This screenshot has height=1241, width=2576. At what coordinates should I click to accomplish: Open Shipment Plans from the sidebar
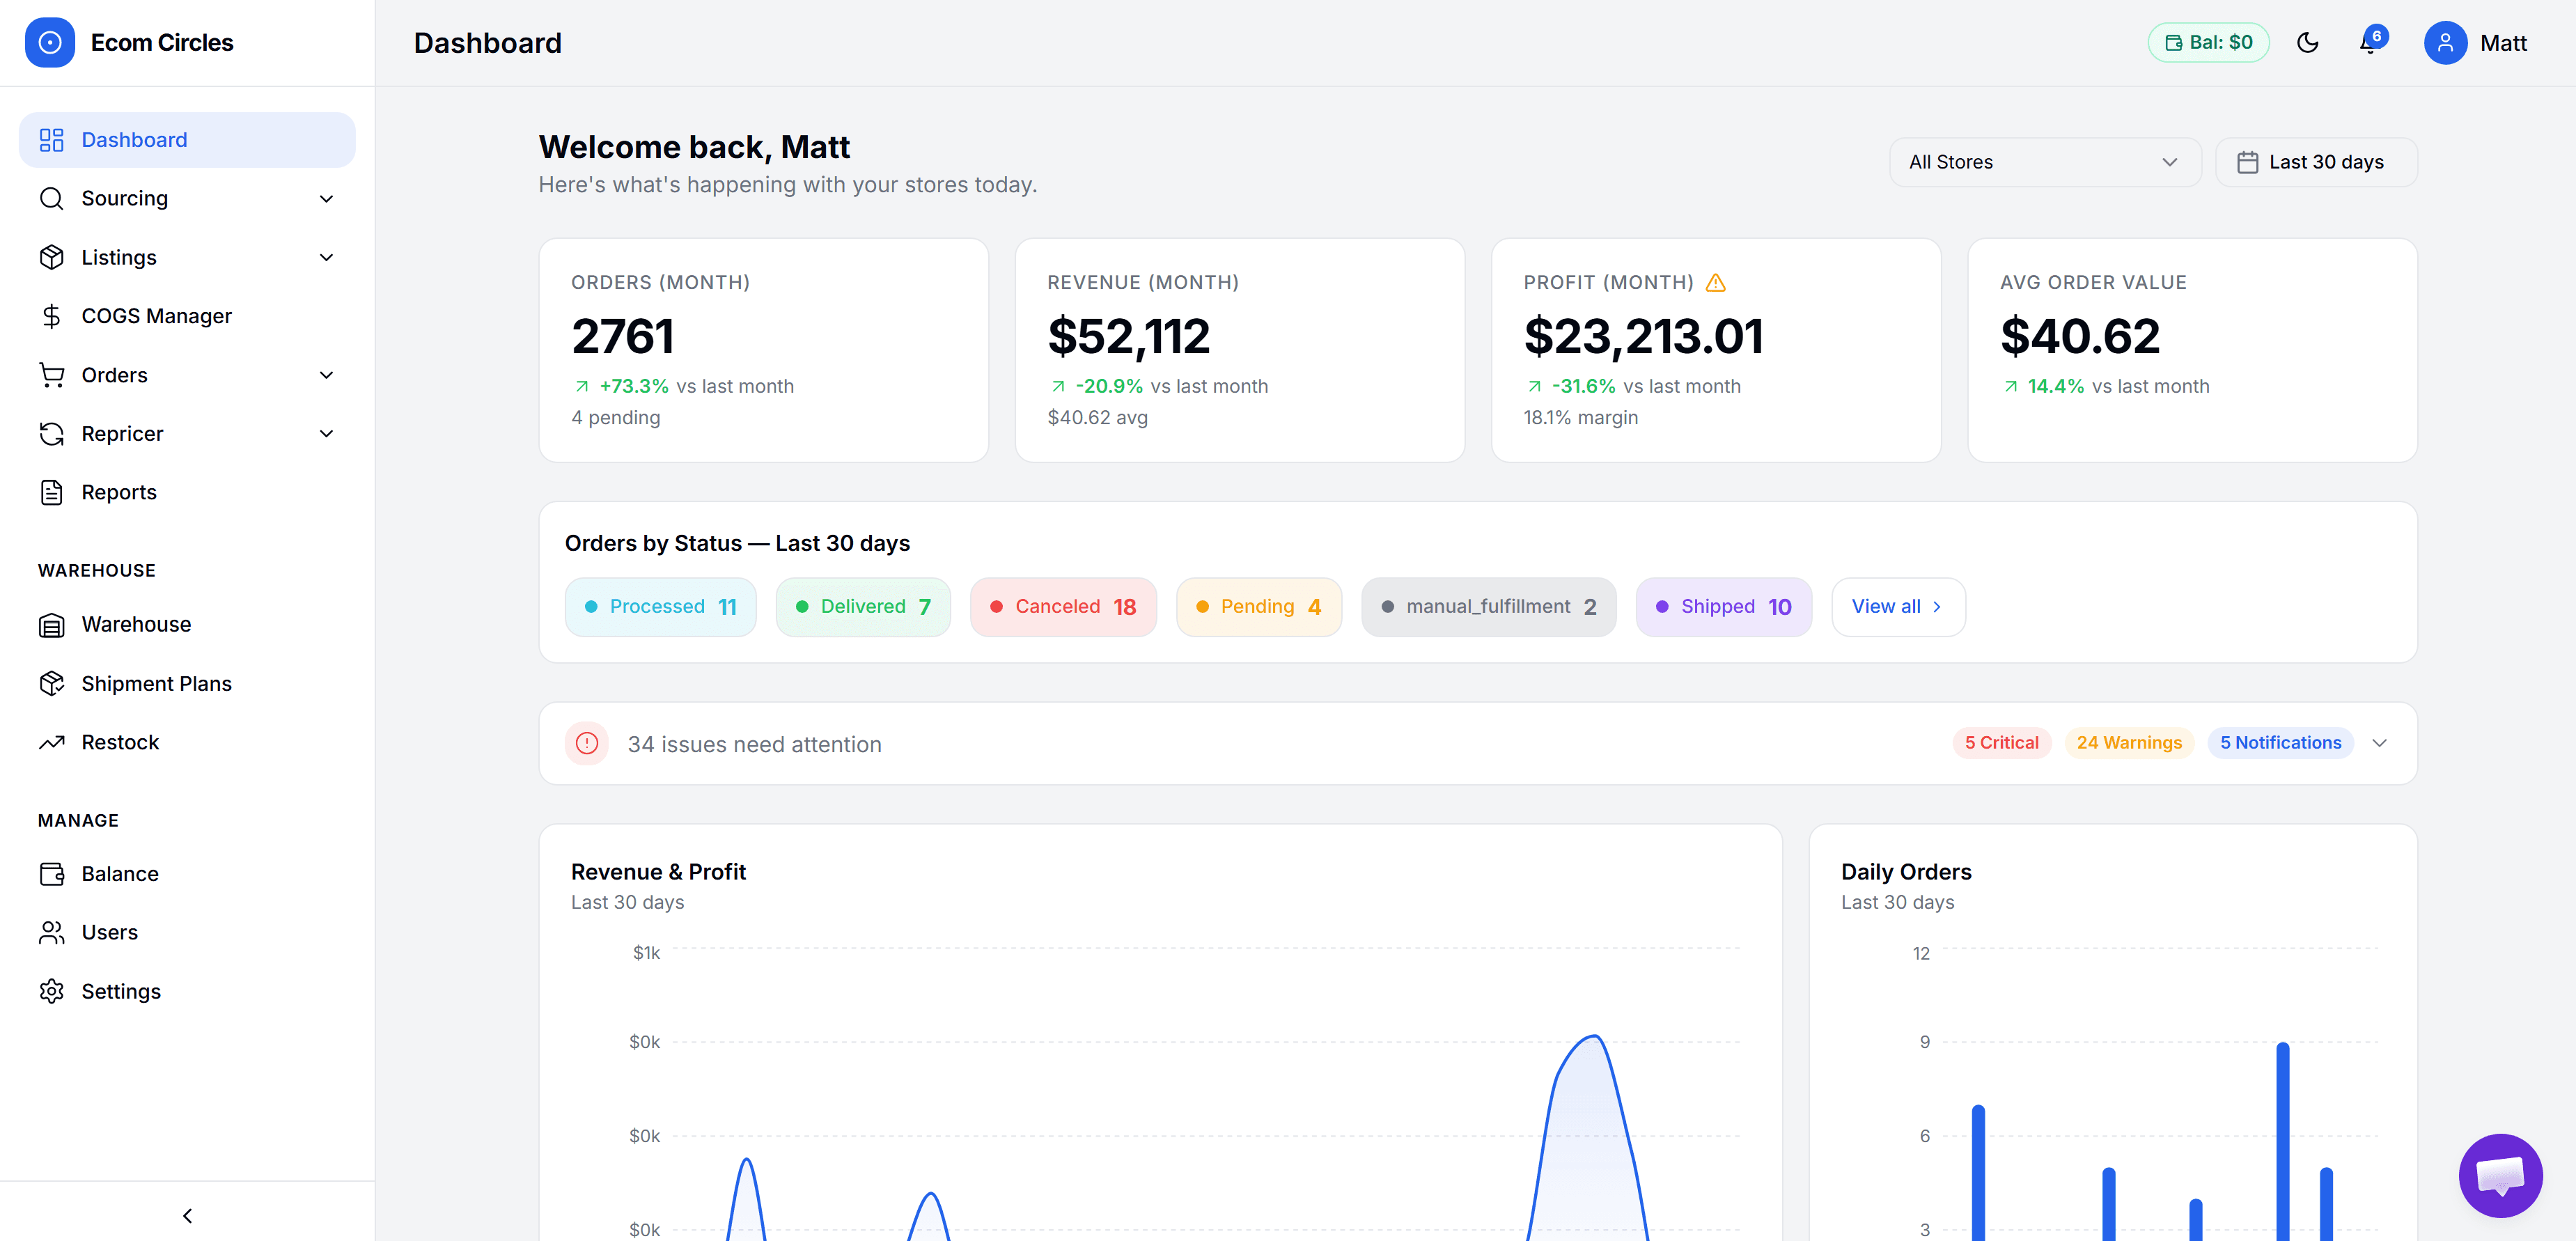[155, 683]
